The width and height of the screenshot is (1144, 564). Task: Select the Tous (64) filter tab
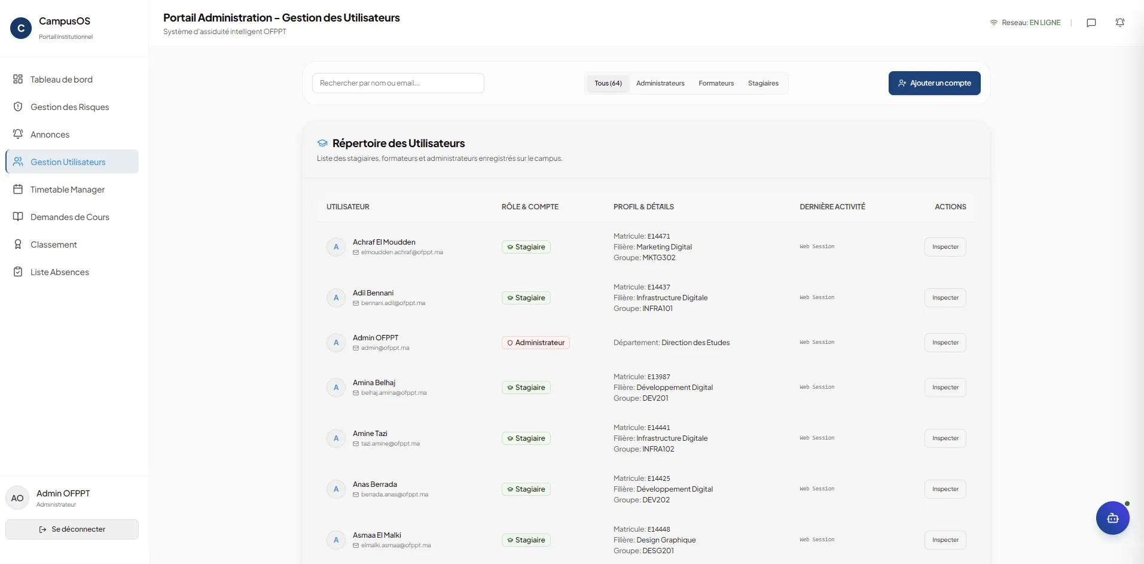click(x=608, y=83)
